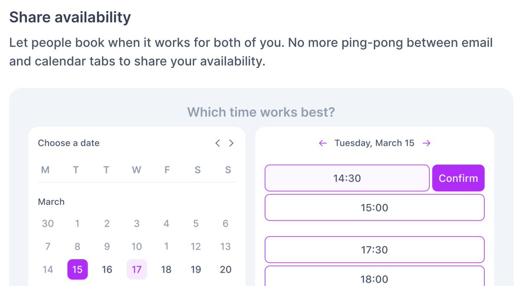Choose date 16 in the calendar
This screenshot has width=519, height=286.
(x=107, y=270)
